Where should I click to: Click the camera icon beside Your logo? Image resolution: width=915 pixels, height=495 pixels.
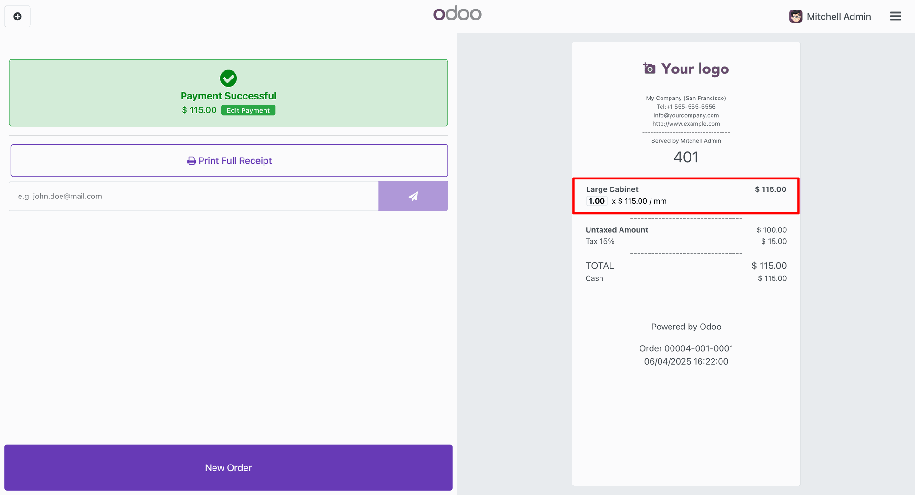click(649, 69)
